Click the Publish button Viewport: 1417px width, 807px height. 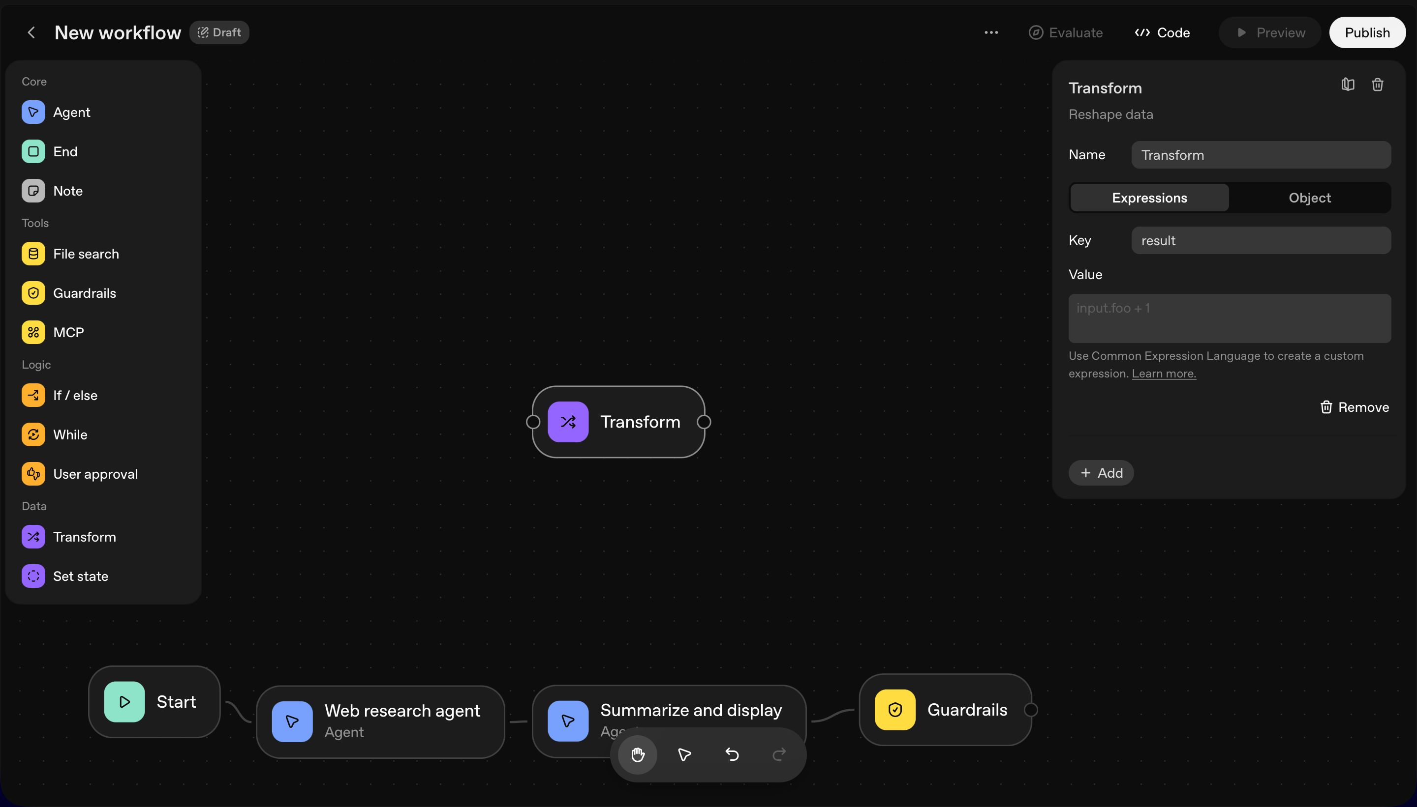tap(1366, 33)
